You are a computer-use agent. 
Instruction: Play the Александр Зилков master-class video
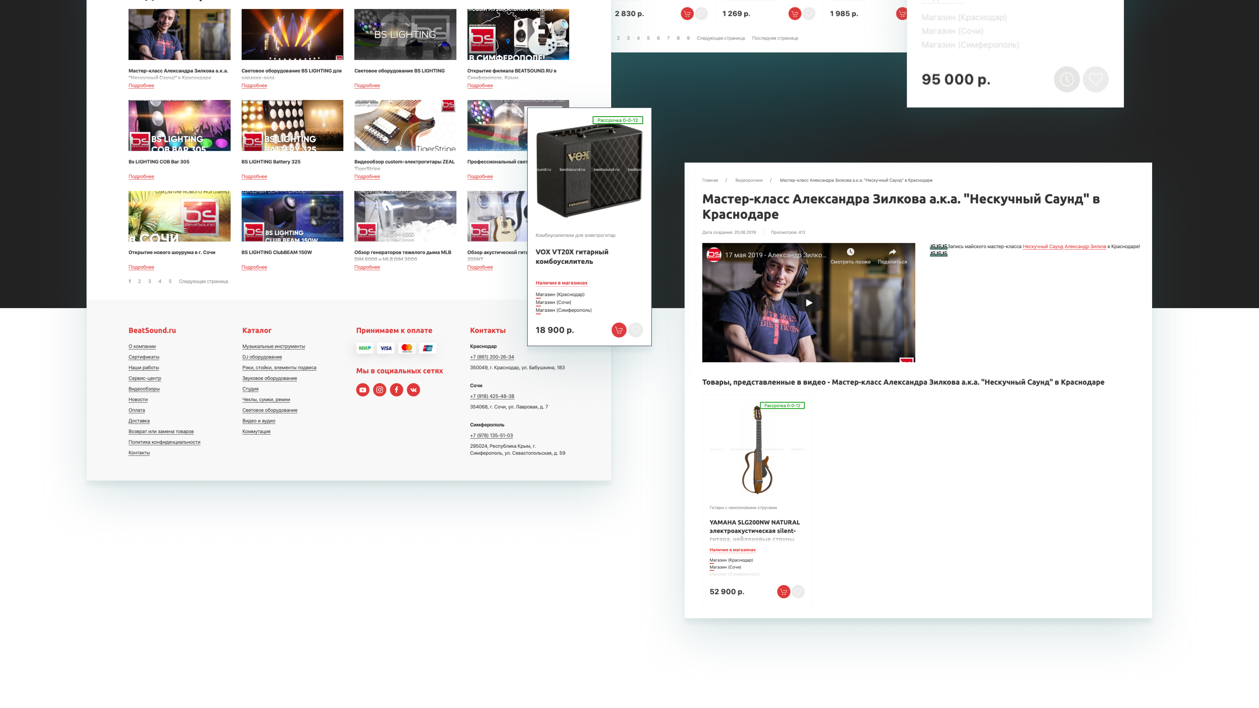[x=809, y=303]
